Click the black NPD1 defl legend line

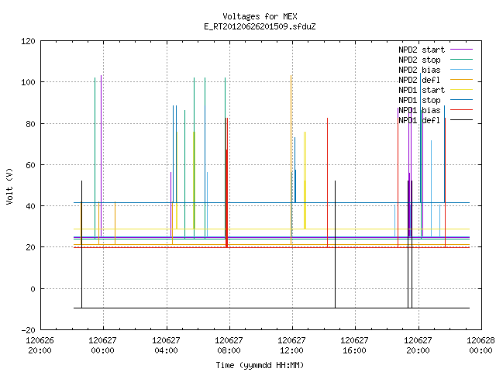(461, 120)
